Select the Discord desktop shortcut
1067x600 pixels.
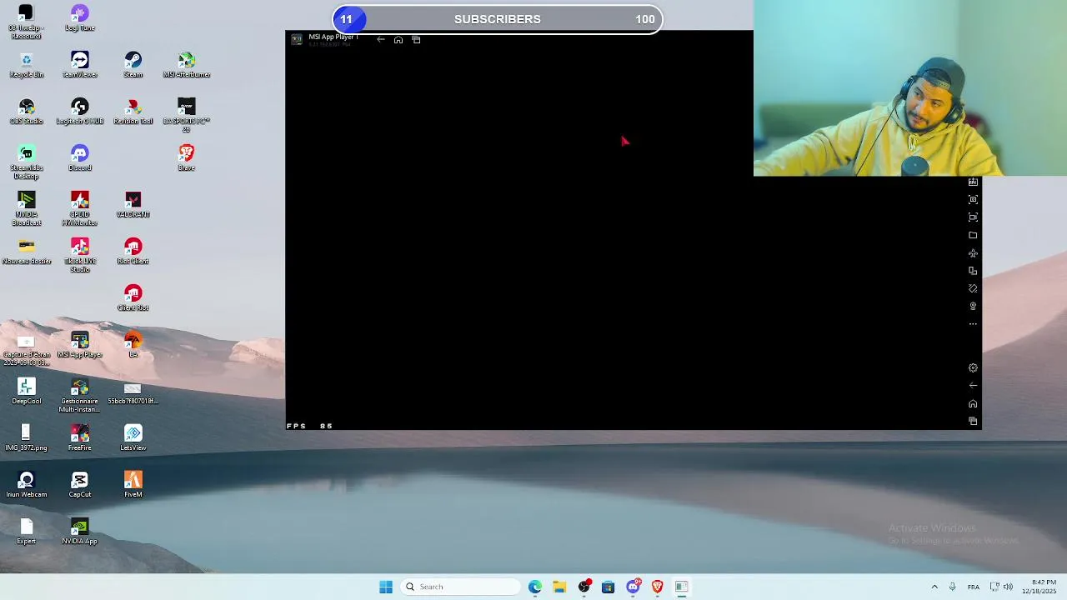(80, 158)
